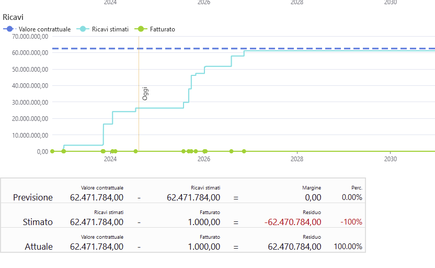Screen dimensions: 435x268
Task: Click the 2030 label below the chart
Action: pos(390,159)
